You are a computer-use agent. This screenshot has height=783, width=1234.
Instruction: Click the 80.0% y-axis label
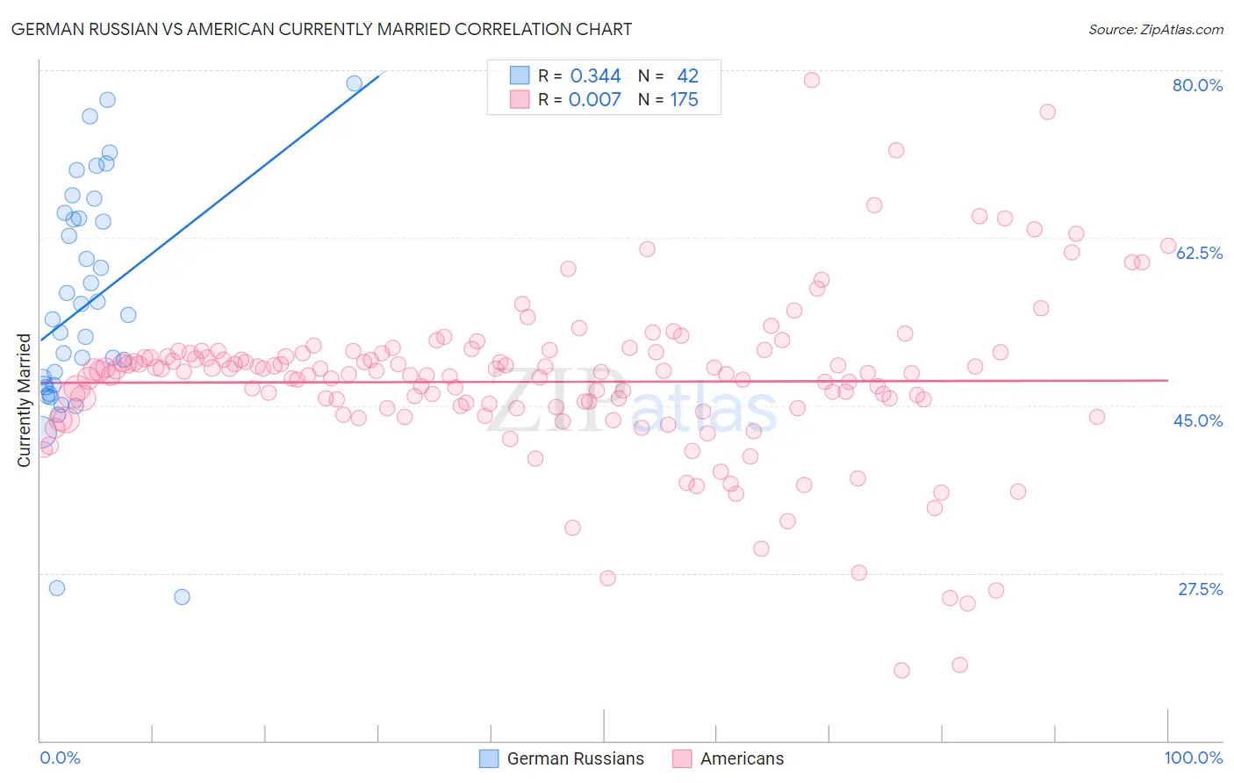tap(1197, 85)
